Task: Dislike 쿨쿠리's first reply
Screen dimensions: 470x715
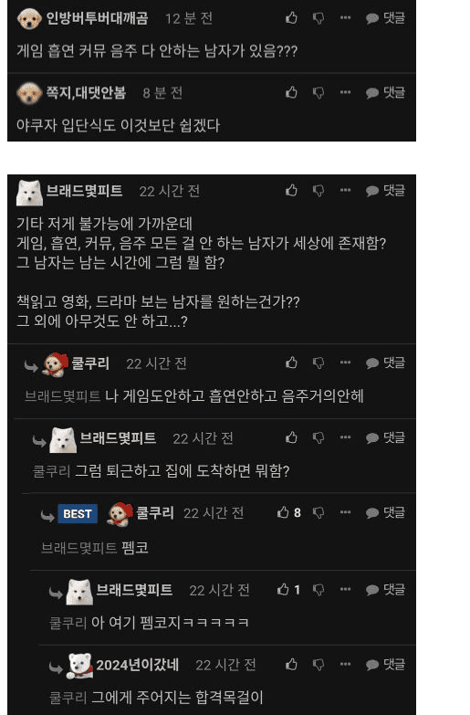Action: pos(319,363)
